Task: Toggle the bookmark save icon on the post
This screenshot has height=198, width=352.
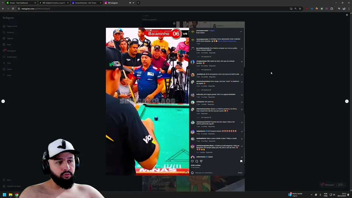Action: (x=241, y=161)
